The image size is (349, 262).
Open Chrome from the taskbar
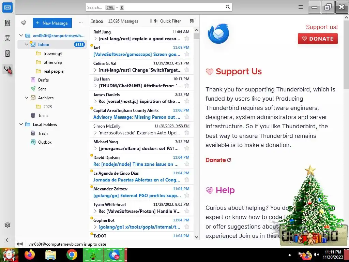pyautogui.click(x=72, y=254)
